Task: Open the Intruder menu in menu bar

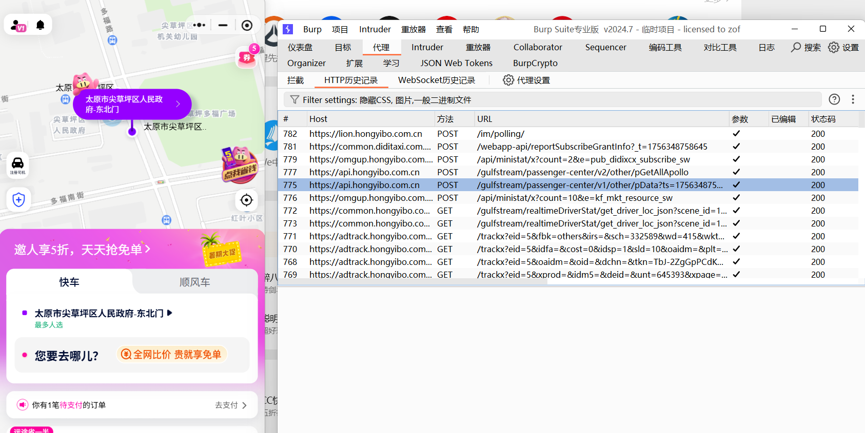Action: (x=375, y=29)
